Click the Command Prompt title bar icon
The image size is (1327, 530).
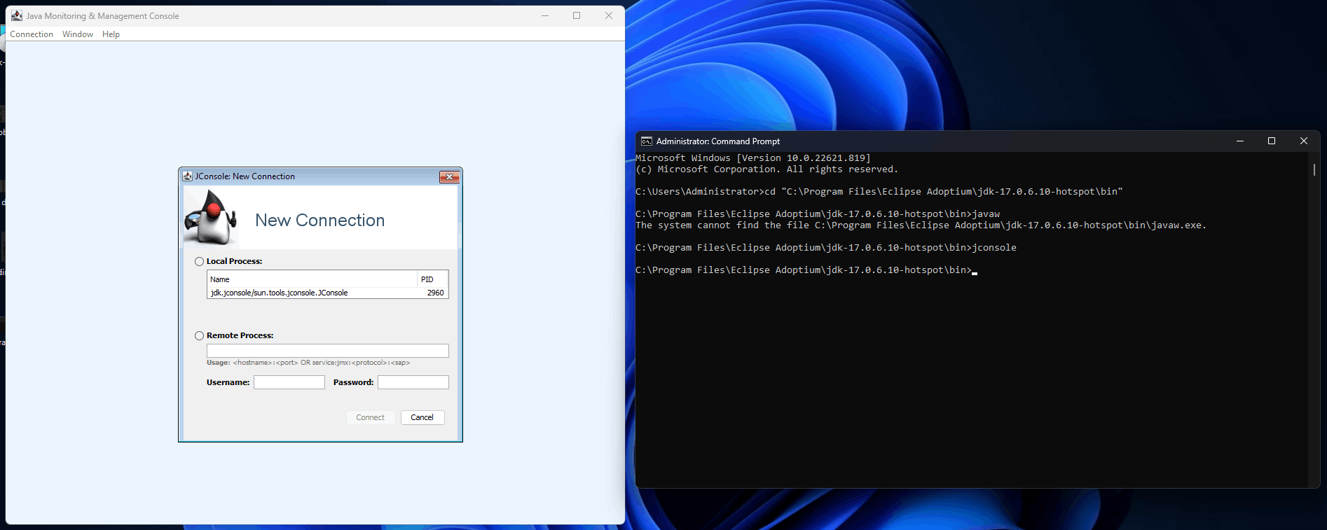pos(647,141)
